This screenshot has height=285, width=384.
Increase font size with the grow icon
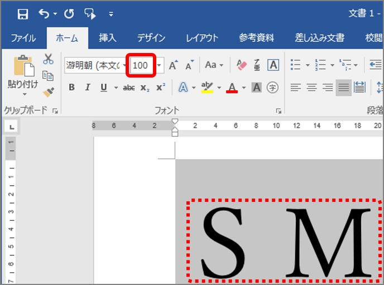[x=174, y=65]
